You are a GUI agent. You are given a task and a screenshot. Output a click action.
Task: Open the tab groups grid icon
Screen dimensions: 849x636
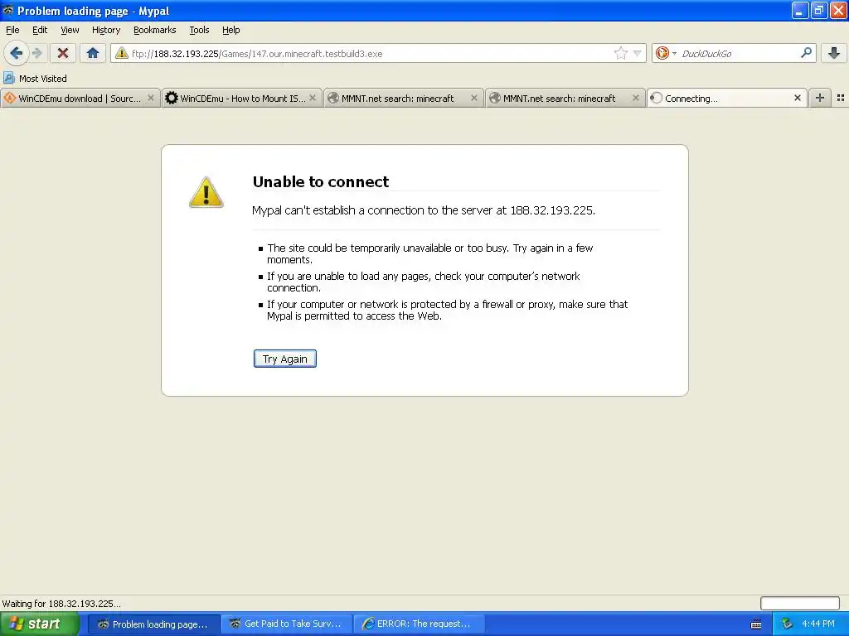841,98
